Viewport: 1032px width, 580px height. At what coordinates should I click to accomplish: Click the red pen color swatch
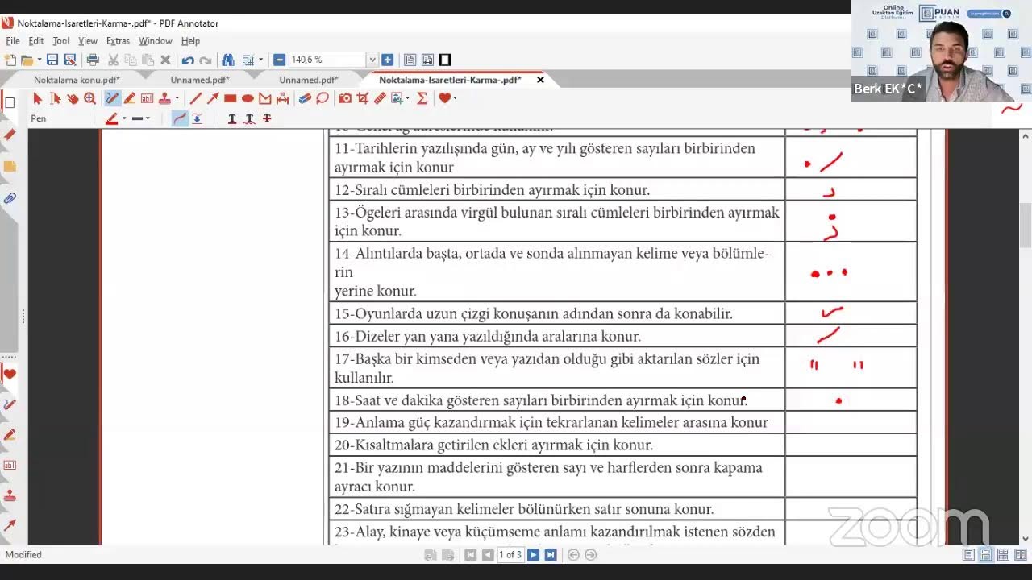tap(111, 118)
